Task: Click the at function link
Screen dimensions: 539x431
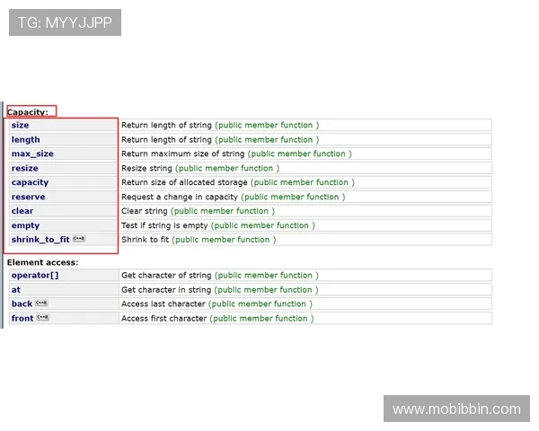Action: [x=15, y=290]
